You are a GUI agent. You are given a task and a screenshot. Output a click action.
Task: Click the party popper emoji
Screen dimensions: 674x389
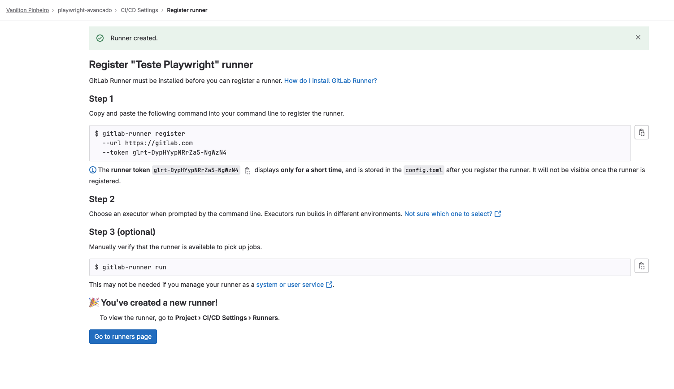pyautogui.click(x=94, y=303)
